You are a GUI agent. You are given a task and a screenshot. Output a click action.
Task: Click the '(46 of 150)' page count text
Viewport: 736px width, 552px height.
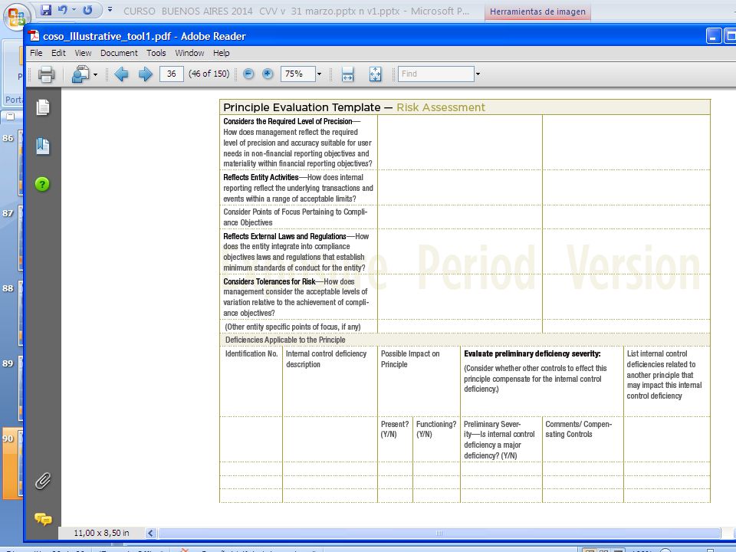pos(209,74)
